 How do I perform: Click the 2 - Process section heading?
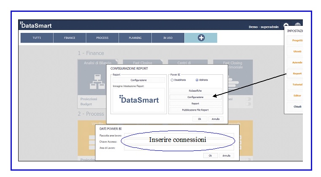tap(91, 114)
